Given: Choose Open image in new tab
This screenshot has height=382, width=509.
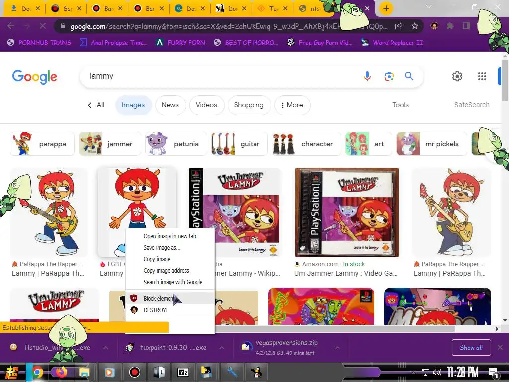Looking at the screenshot, I should (x=170, y=236).
